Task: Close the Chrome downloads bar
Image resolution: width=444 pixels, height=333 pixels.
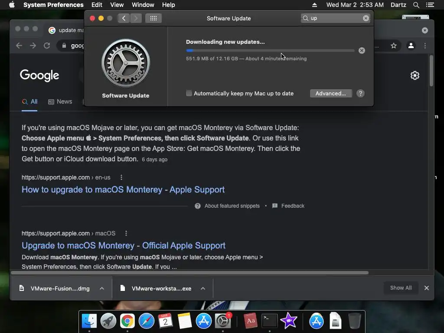Action: [427, 288]
